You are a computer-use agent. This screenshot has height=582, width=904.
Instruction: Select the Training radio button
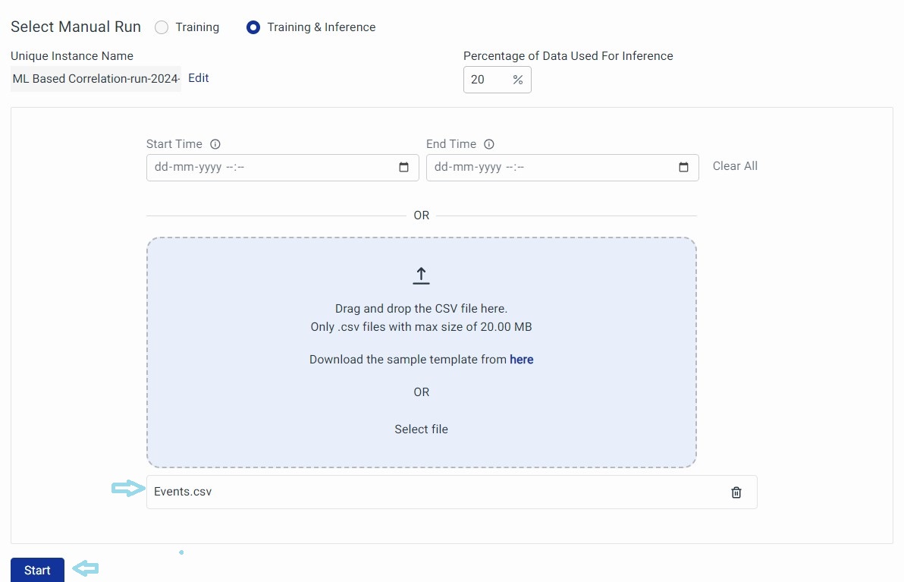pos(162,27)
